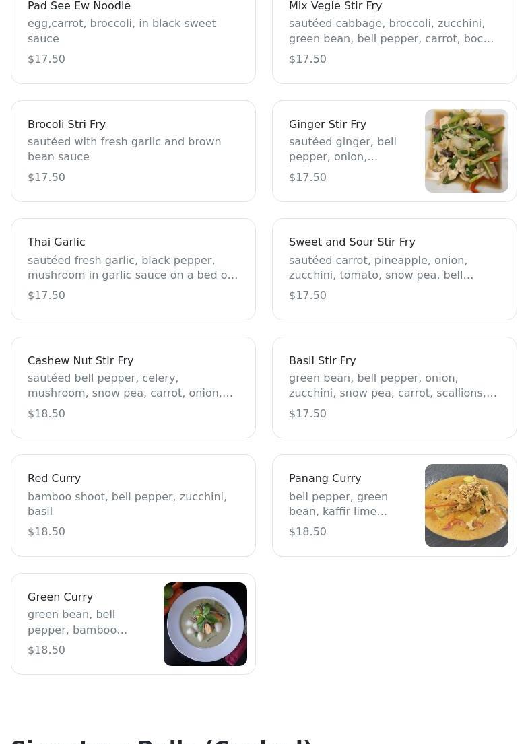This screenshot has height=744, width=528.
Task: Click the Basil Stir Fry ingredients text
Action: point(393,386)
